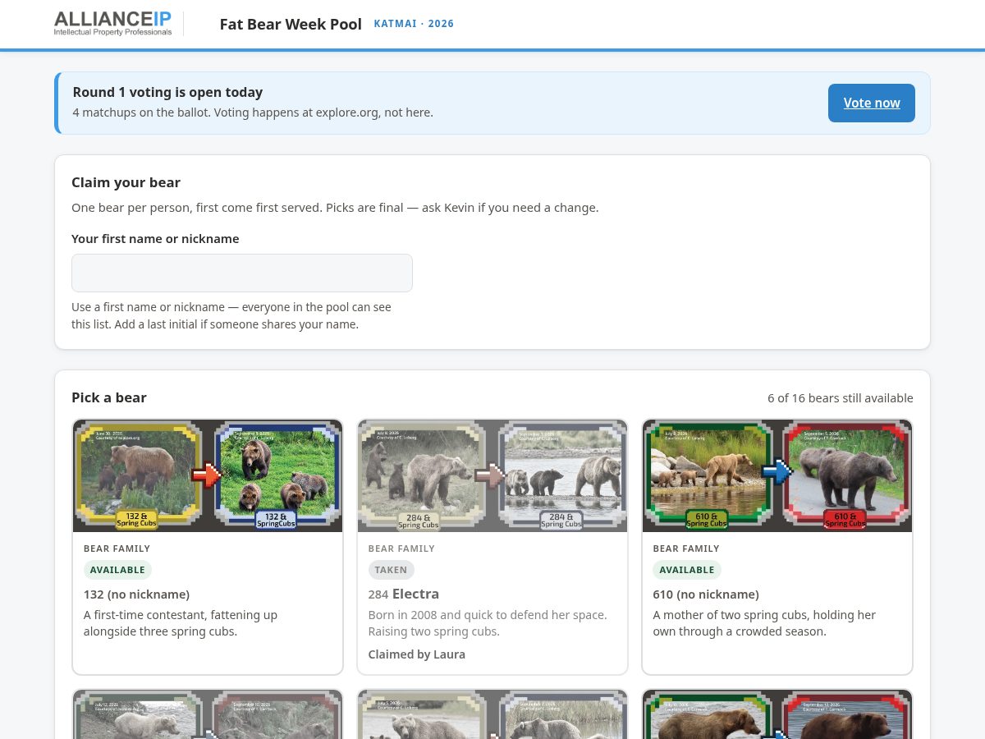This screenshot has width=985, height=739.
Task: Click Electra's 'Born in 2008' description
Action: [488, 623]
